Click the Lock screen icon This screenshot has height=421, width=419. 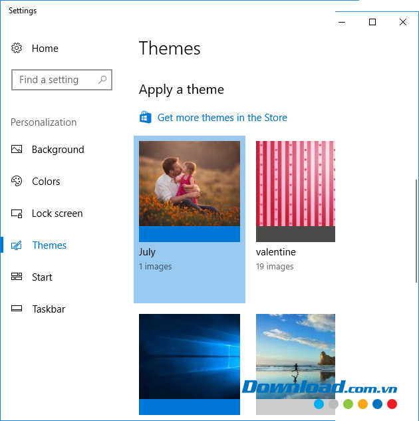click(x=17, y=213)
